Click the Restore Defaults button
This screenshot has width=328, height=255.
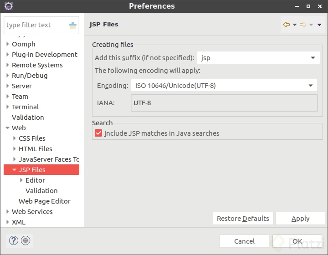(x=243, y=219)
